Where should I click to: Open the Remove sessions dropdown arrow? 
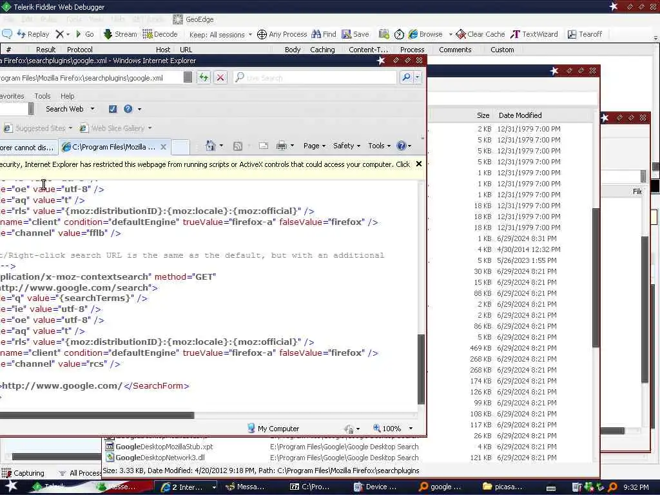[x=68, y=35]
